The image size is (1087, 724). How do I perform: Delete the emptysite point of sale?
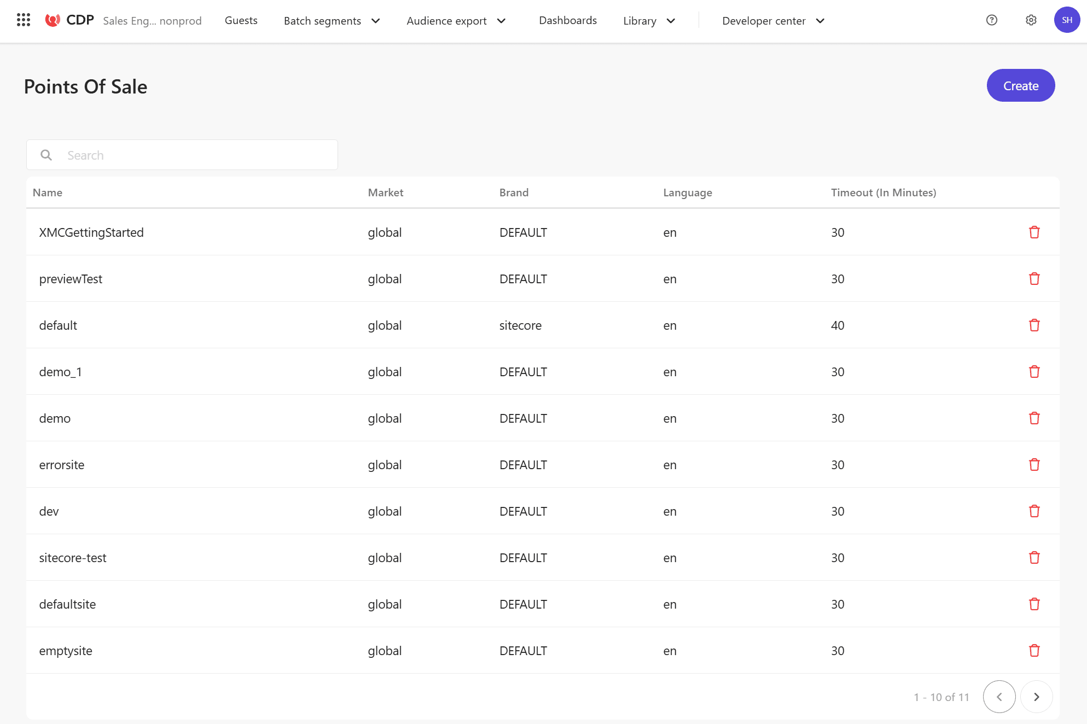(1034, 651)
